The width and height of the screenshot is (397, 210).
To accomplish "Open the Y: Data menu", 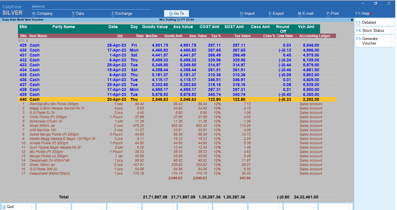I will click(78, 14).
